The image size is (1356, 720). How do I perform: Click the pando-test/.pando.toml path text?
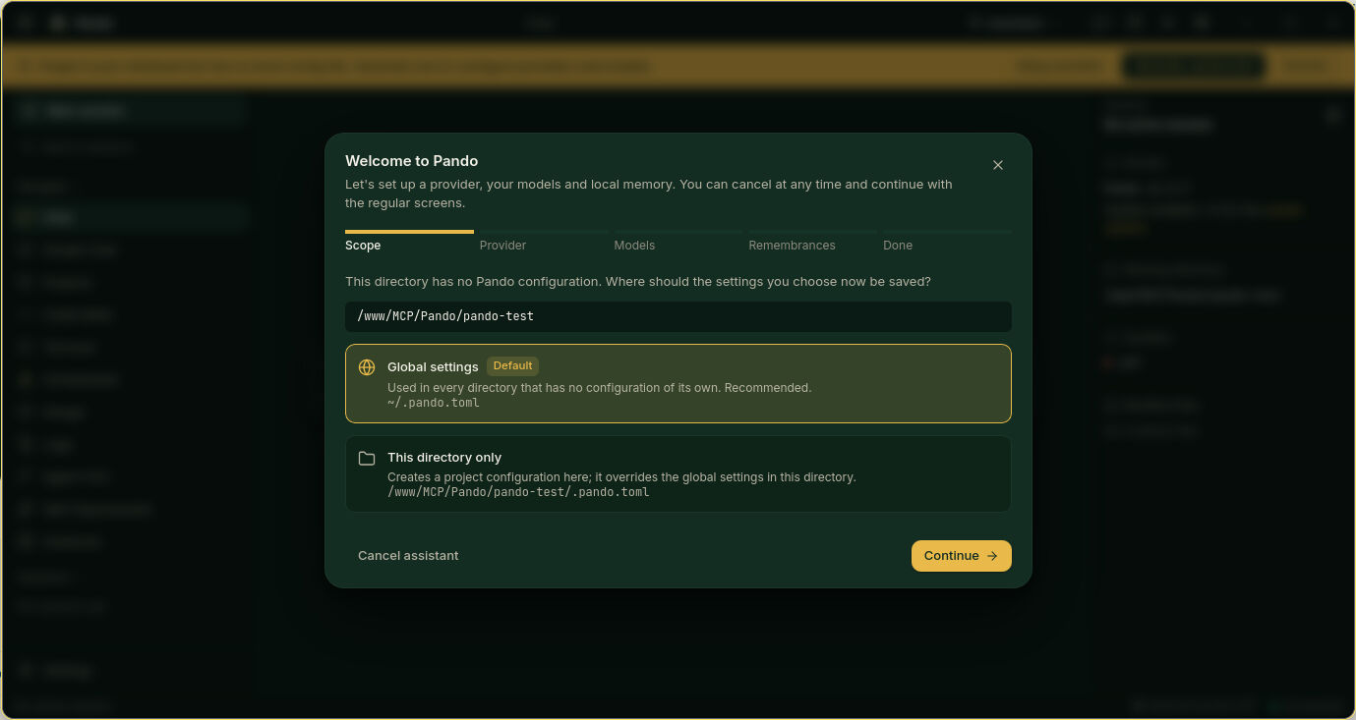[518, 492]
